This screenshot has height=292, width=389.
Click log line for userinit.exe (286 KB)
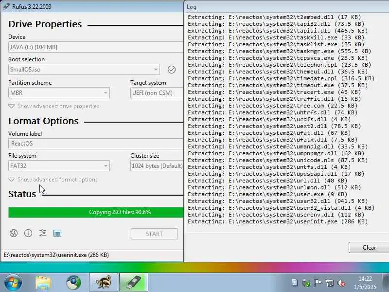278,221
